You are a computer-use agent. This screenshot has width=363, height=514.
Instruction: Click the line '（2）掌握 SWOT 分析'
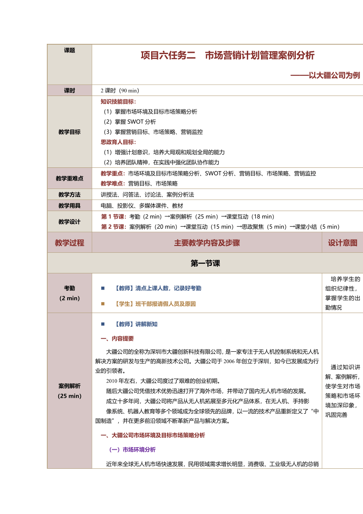coord(128,122)
